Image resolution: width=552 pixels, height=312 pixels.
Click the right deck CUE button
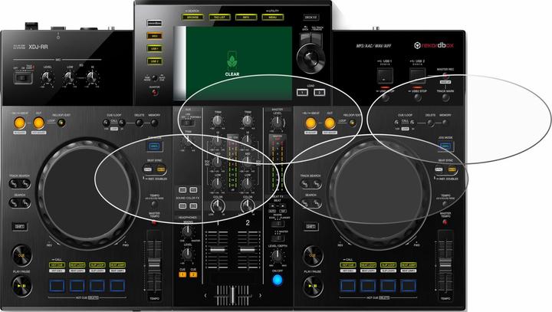pos(313,255)
